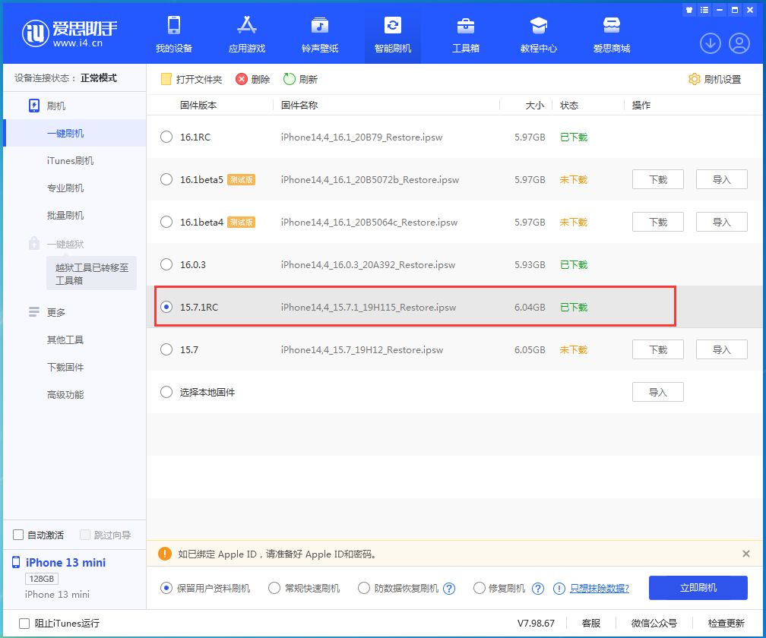The image size is (766, 638).
Task: Open the list menu icon in title bar
Action: pos(704,10)
